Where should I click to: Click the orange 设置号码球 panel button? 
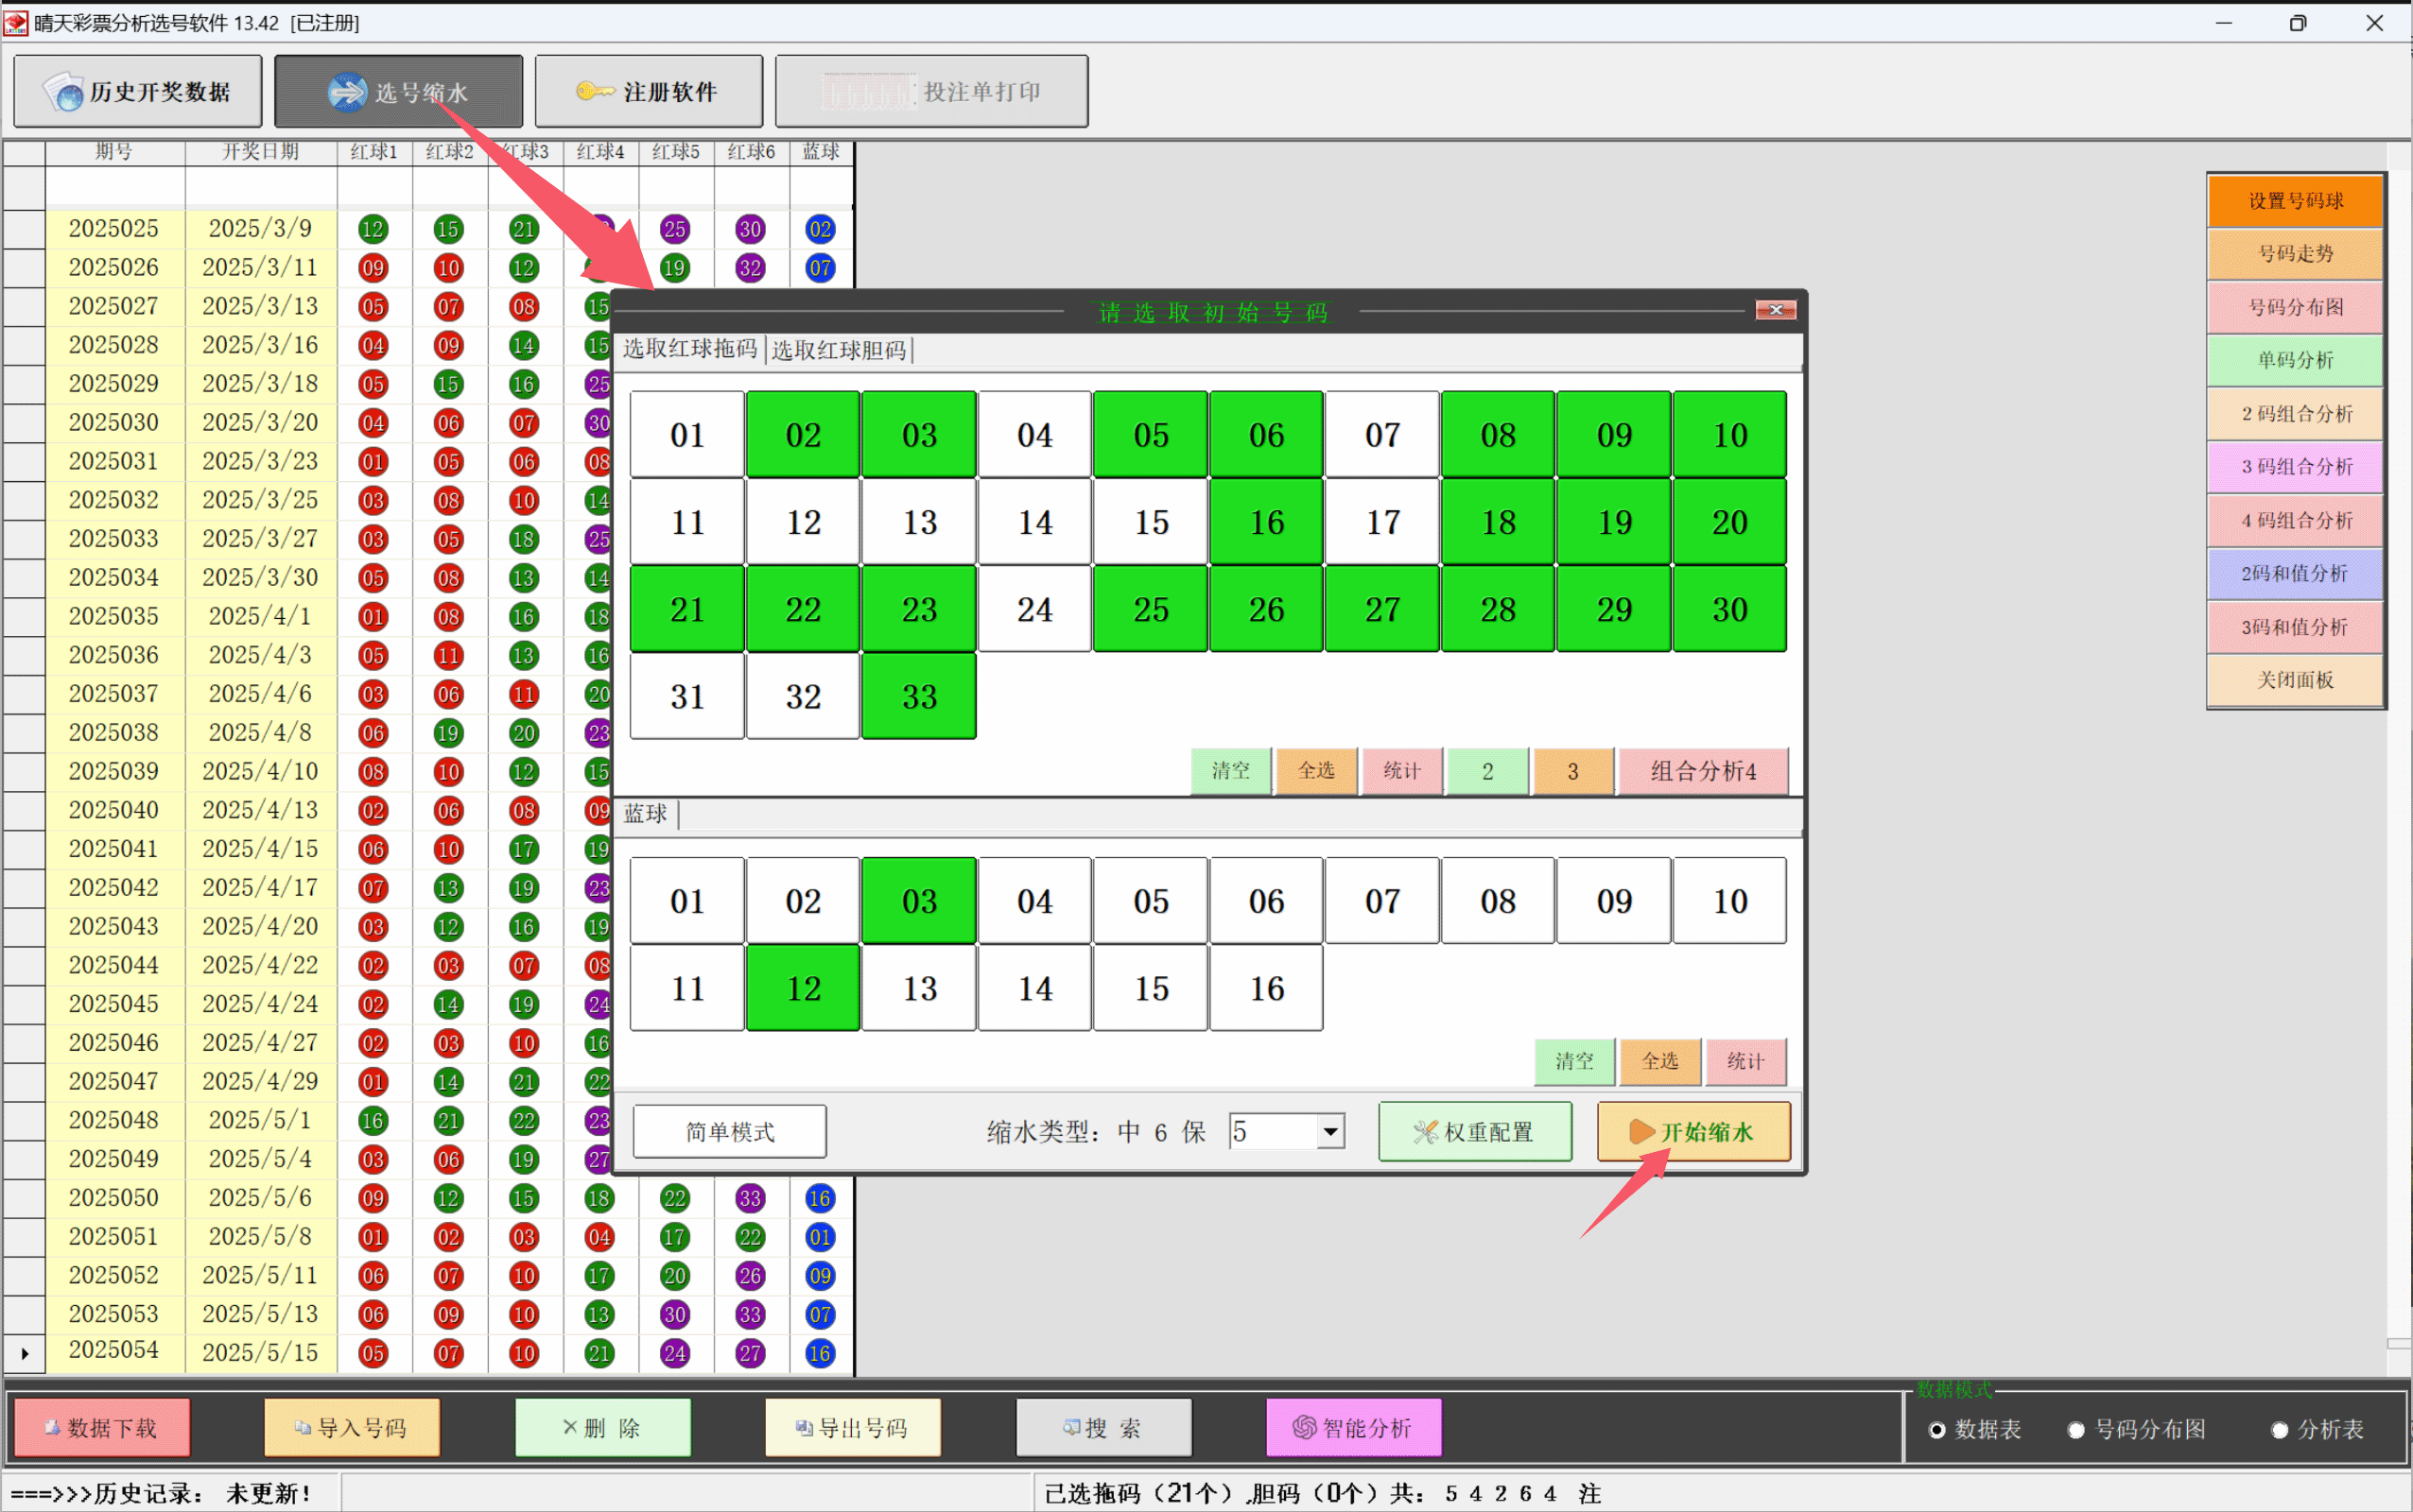(x=2295, y=200)
